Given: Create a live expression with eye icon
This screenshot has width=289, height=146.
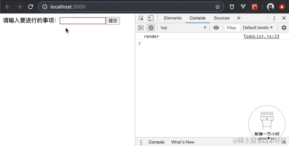Looking at the screenshot, I should pyautogui.click(x=216, y=28).
